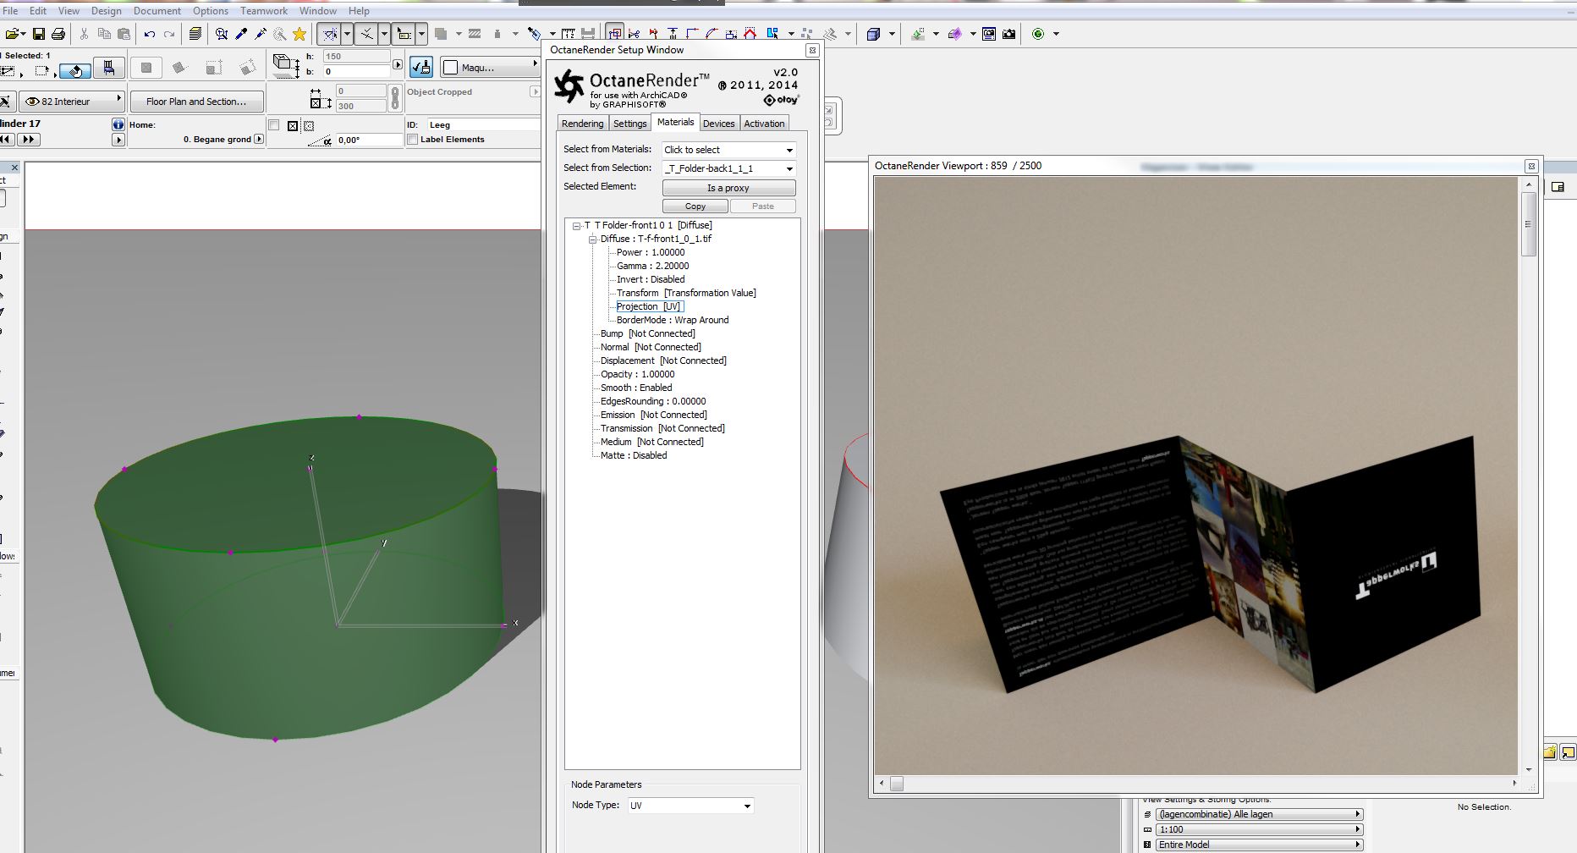Open the layer settings stack icon
Viewport: 1577px width, 853px height.
[195, 34]
